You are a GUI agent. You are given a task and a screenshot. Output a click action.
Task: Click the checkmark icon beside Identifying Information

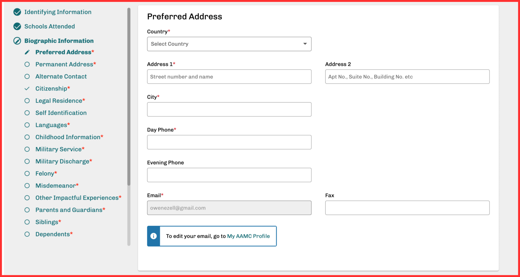click(17, 12)
